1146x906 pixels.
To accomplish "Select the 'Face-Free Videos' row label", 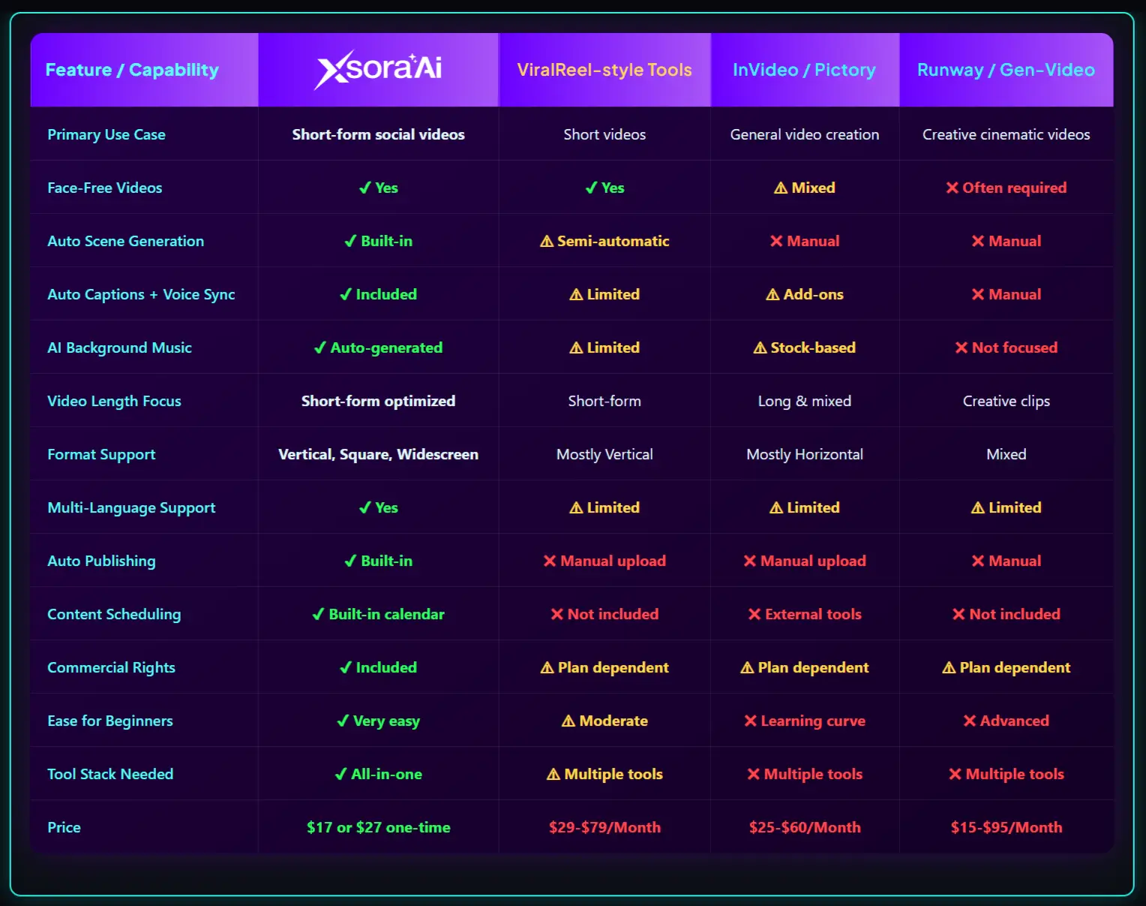I will click(105, 188).
